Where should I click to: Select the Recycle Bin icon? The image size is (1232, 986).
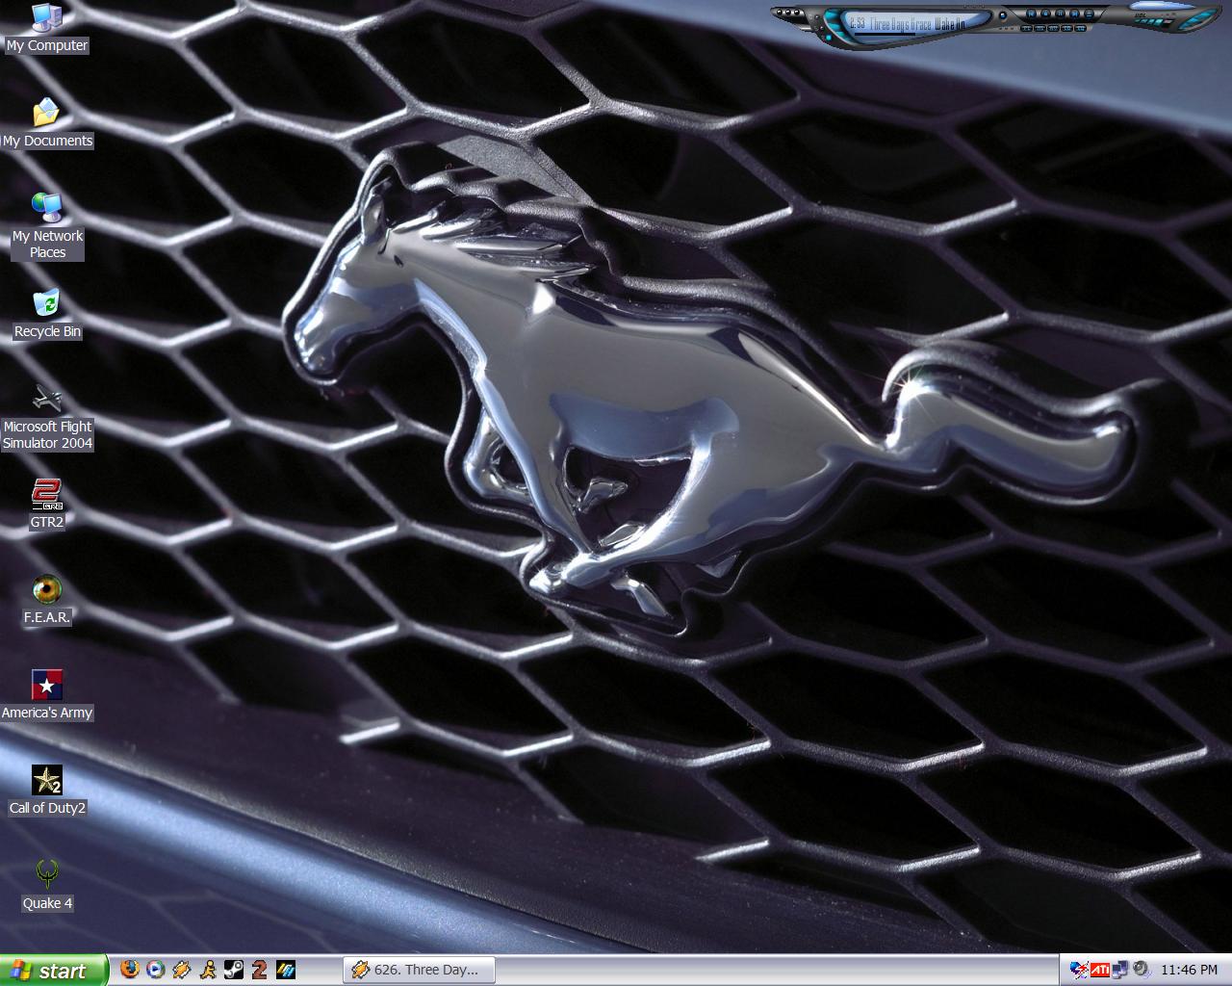tap(47, 314)
